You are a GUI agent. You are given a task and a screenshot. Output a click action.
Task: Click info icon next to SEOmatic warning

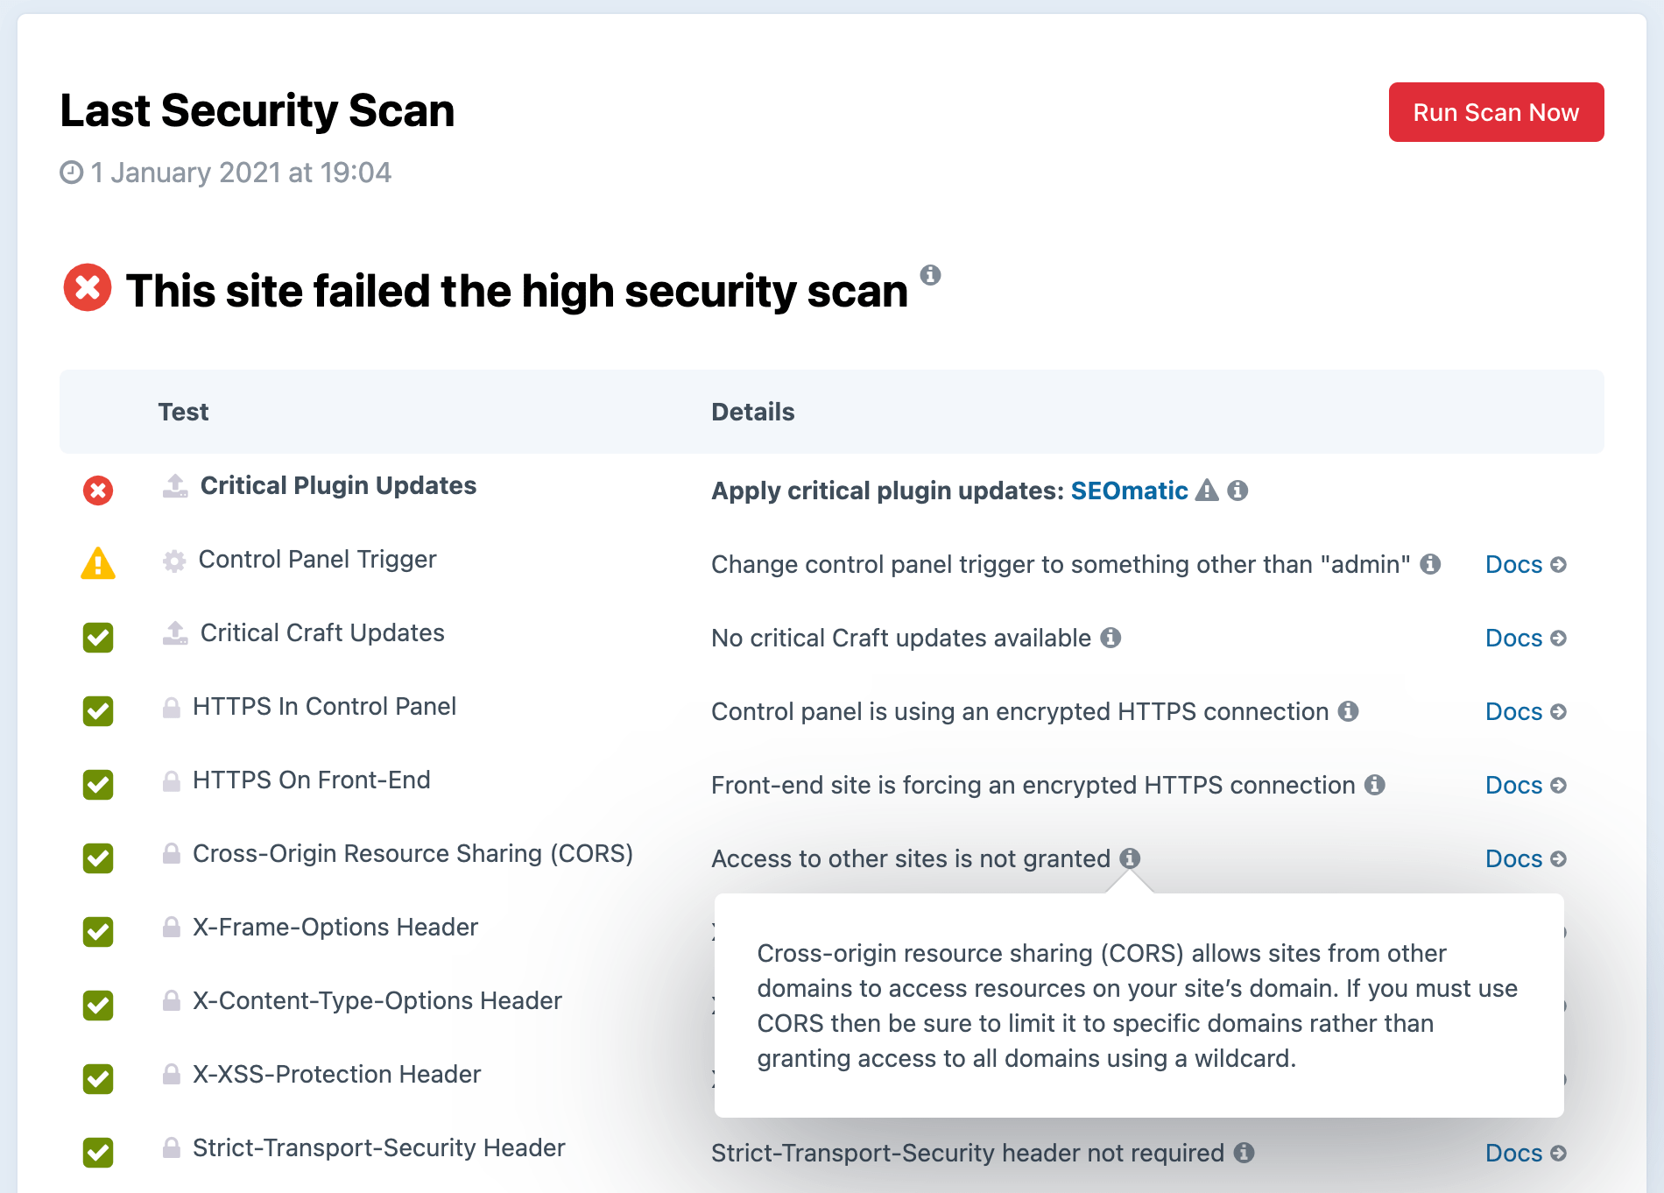(1237, 491)
